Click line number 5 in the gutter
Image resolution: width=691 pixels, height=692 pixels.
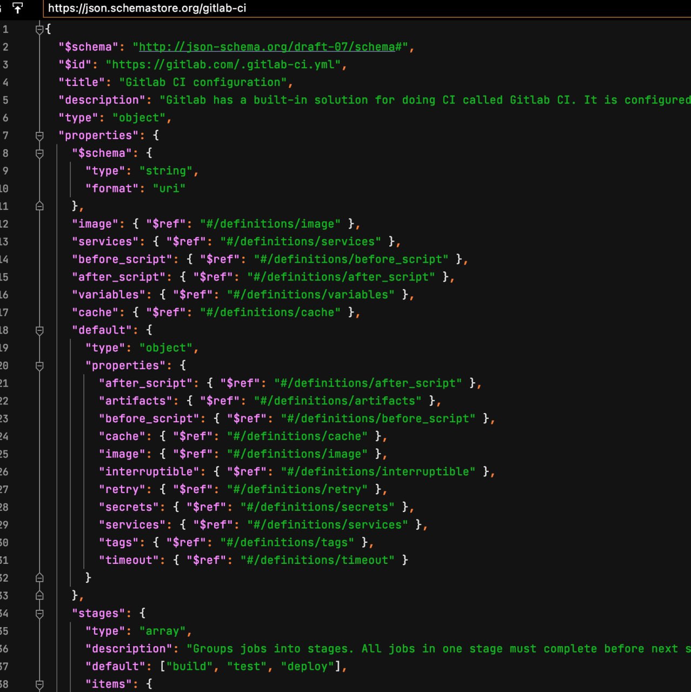coord(5,100)
